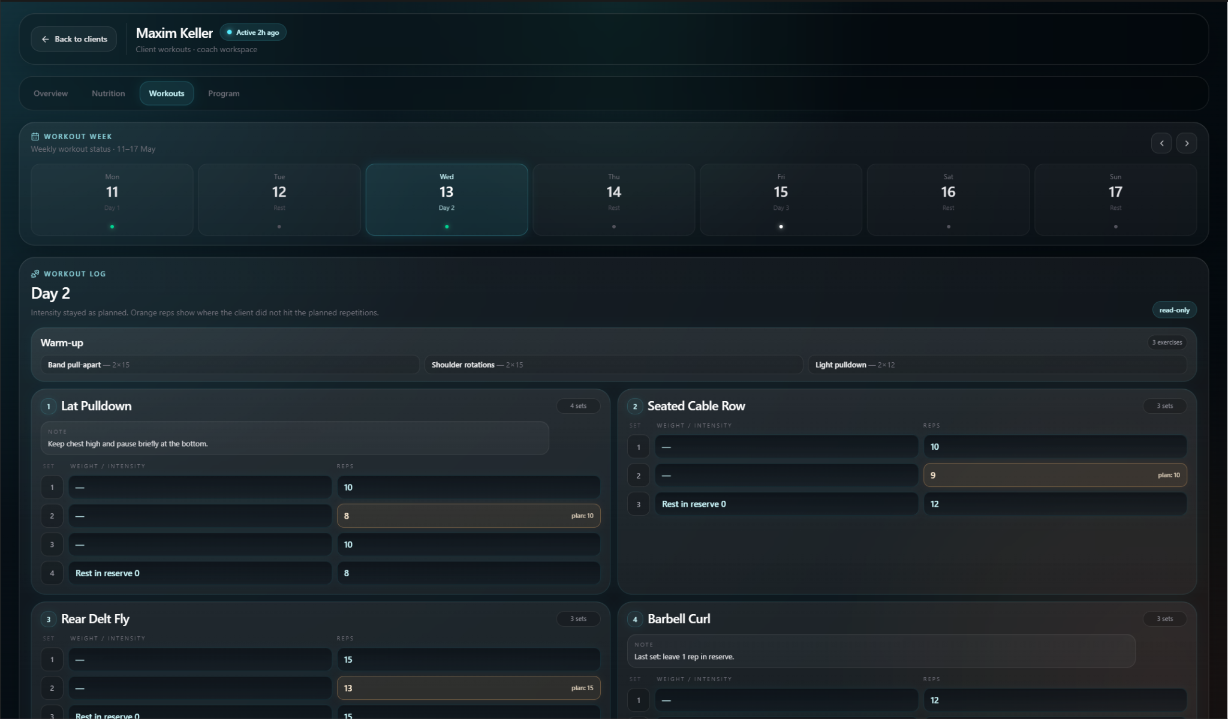Viewport: 1228px width, 719px height.
Task: Click the Lat Pulldown note about chest high
Action: (294, 438)
